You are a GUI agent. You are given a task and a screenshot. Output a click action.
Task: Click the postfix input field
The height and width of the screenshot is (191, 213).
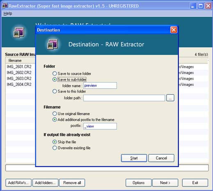pos(100,126)
